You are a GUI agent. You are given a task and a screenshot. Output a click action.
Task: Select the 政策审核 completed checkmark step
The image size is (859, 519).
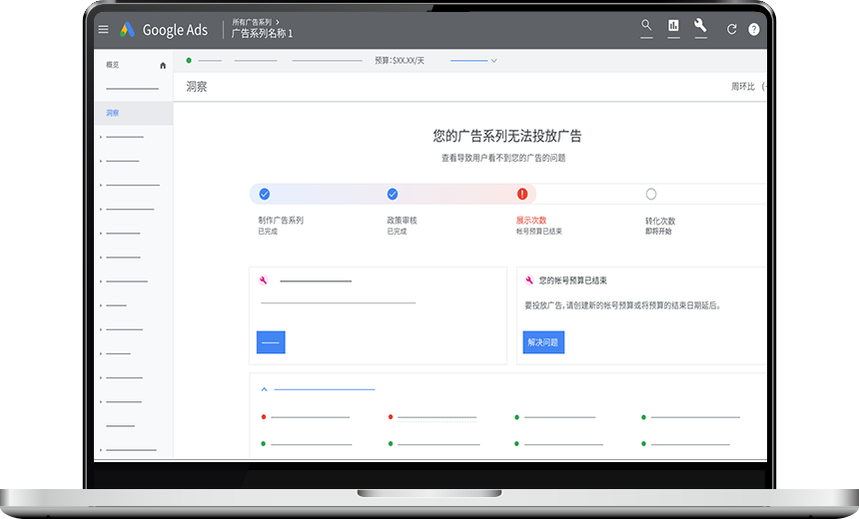click(x=393, y=194)
